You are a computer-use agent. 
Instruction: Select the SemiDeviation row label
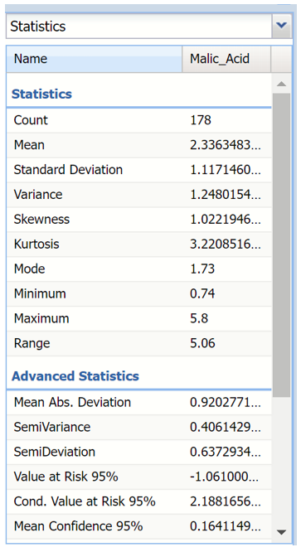[54, 452]
